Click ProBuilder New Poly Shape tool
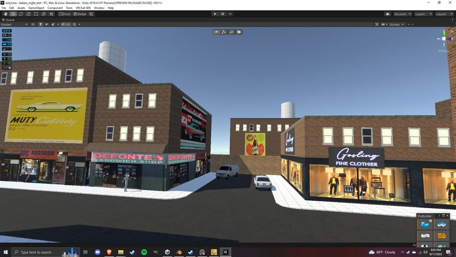The width and height of the screenshot is (456, 257). 441,225
